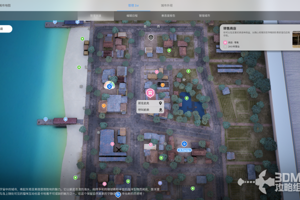The width and height of the screenshot is (300, 200).
Task: Click the blue Playing label
Action: 184,150
